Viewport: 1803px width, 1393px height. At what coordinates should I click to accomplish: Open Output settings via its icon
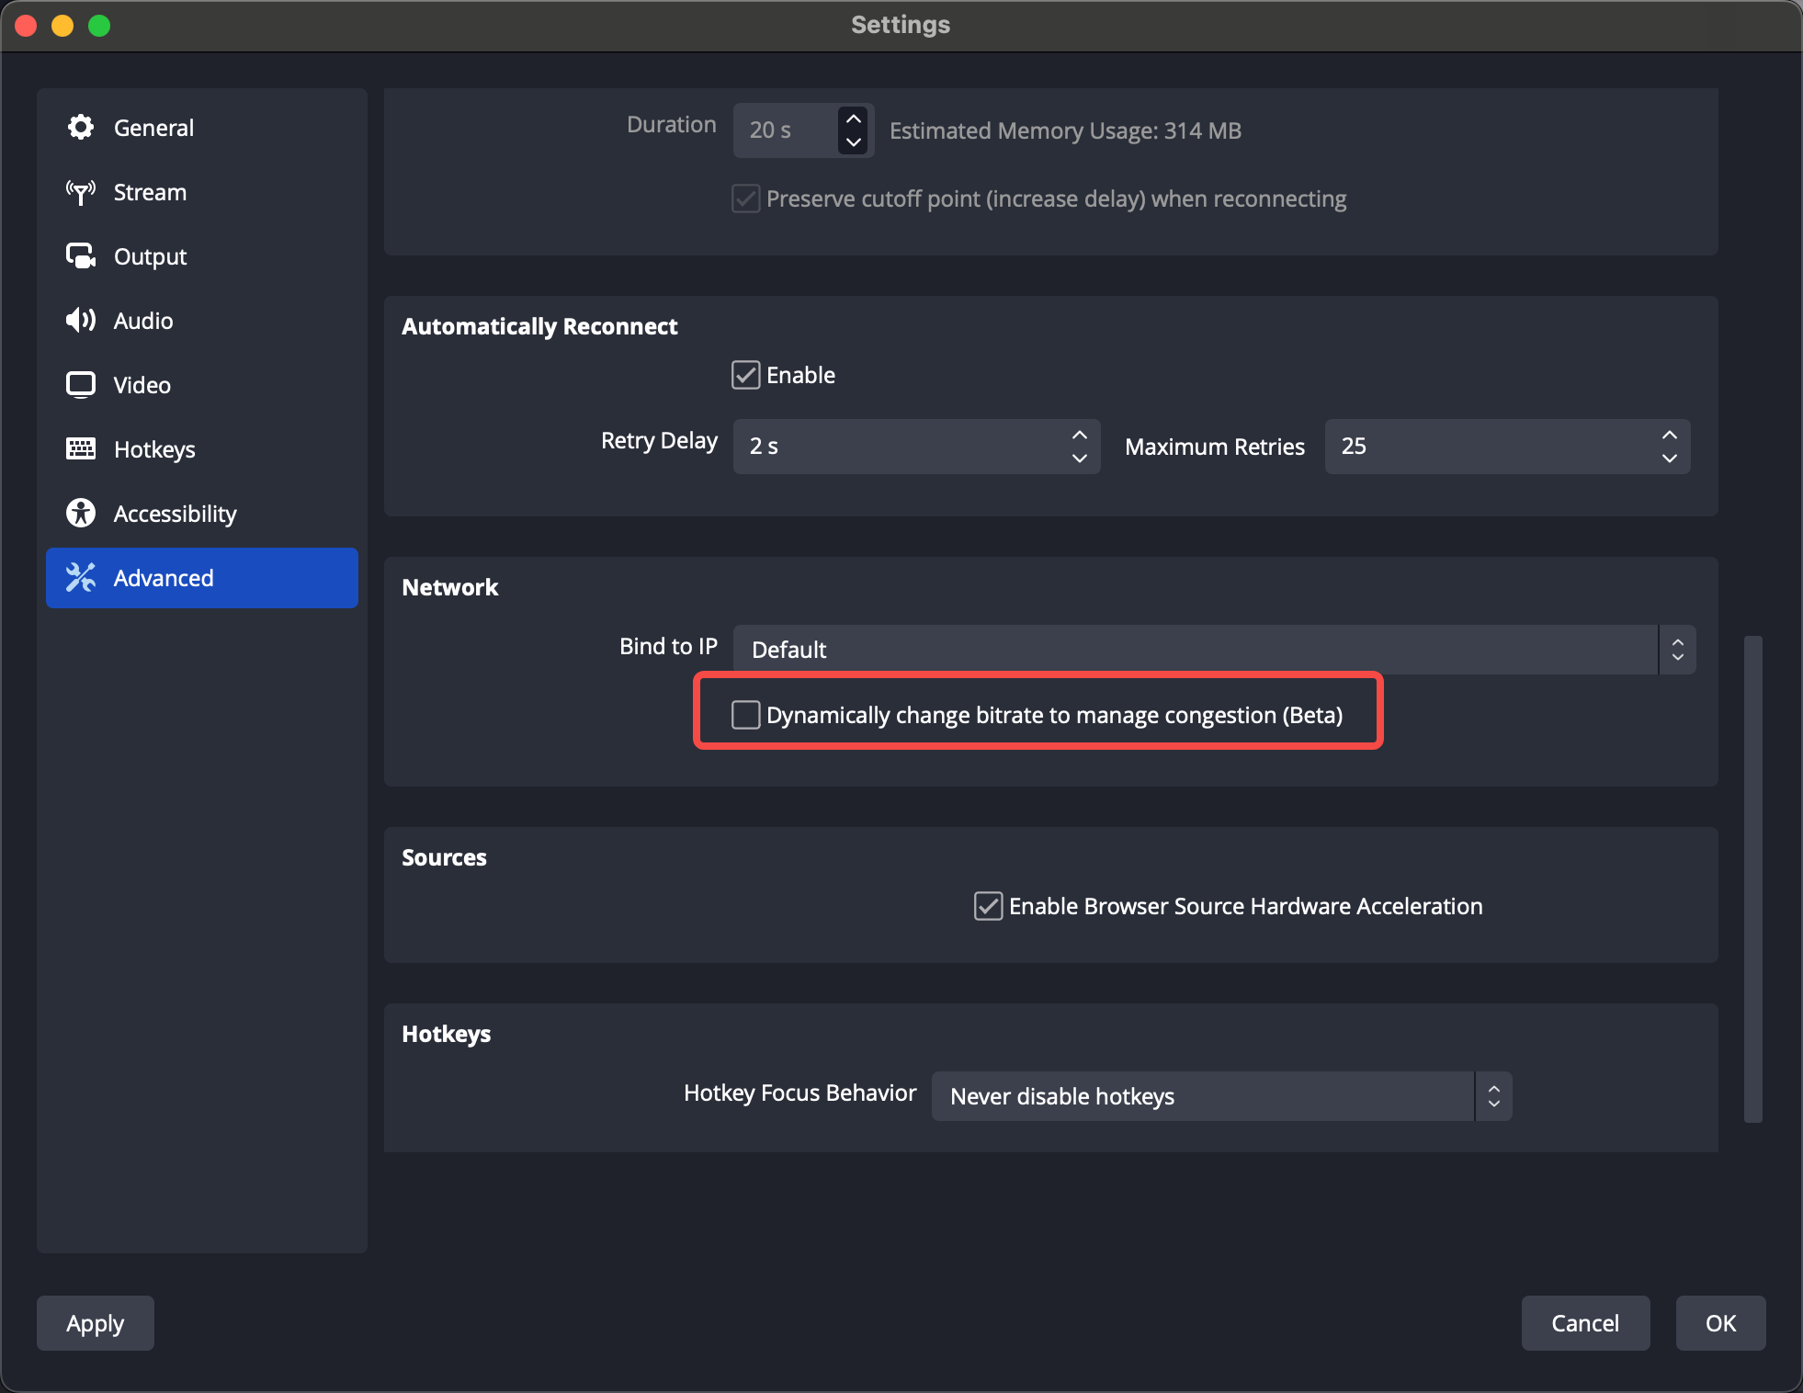pos(81,256)
